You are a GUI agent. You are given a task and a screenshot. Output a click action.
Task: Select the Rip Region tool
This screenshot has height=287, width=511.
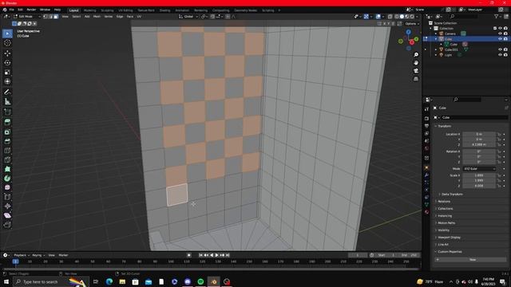point(7,225)
